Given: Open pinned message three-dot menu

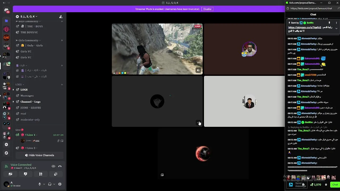Looking at the screenshot, I should pos(336,23).
